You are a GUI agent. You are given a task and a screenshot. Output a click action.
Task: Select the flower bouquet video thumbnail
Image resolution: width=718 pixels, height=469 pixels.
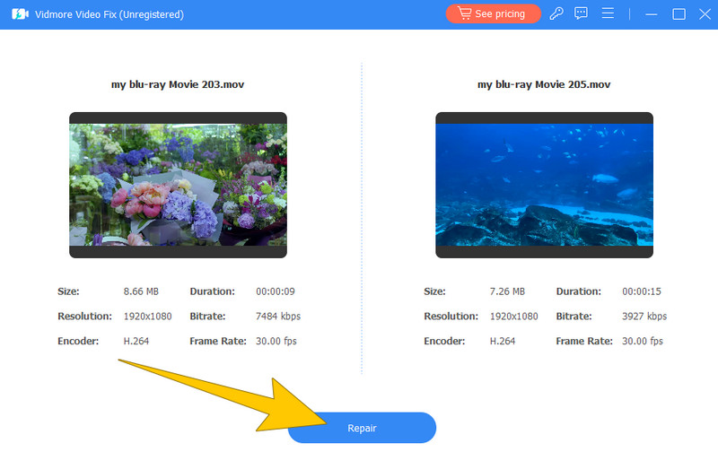[x=178, y=185]
